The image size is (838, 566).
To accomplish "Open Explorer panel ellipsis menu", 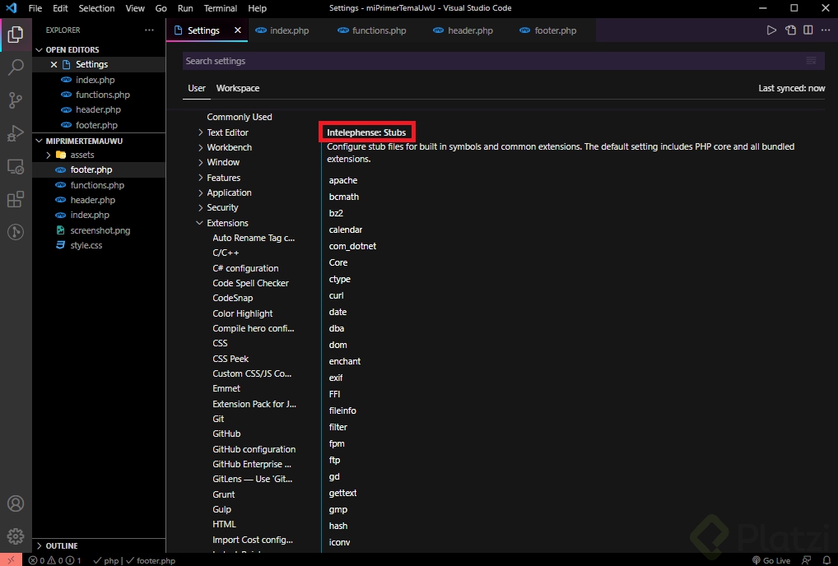I will [x=149, y=30].
